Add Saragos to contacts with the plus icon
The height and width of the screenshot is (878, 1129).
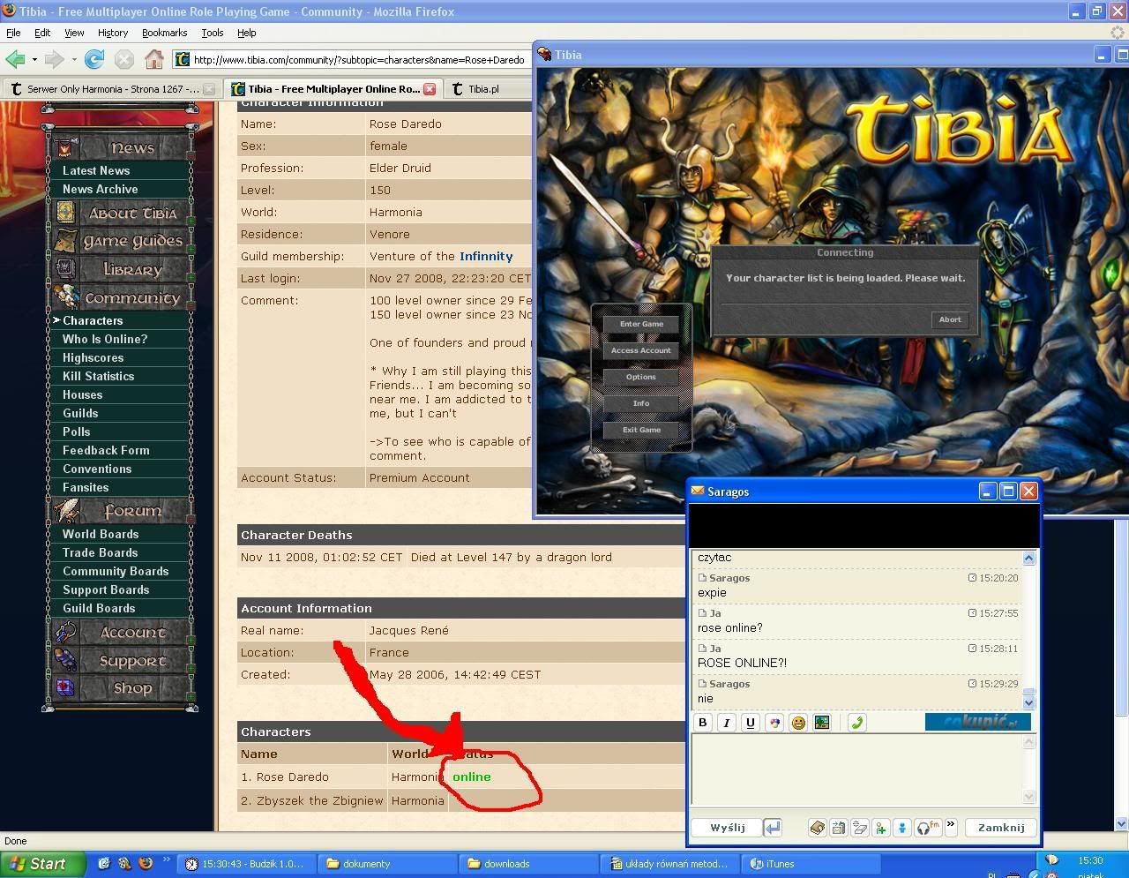[x=881, y=827]
